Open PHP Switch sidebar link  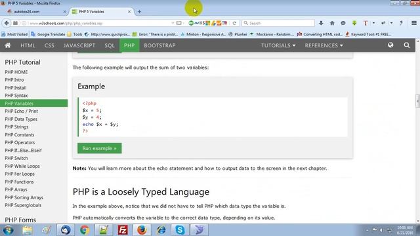point(16,158)
